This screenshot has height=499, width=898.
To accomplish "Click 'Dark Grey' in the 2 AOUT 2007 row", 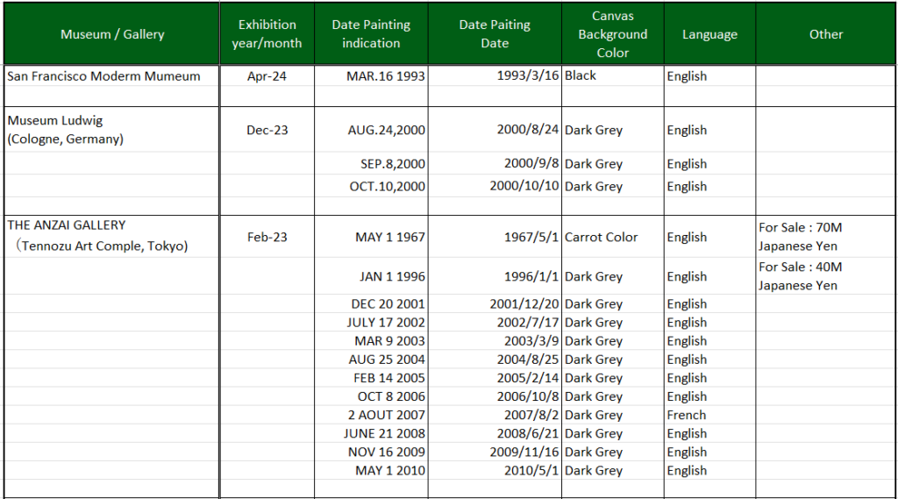I will pyautogui.click(x=613, y=415).
